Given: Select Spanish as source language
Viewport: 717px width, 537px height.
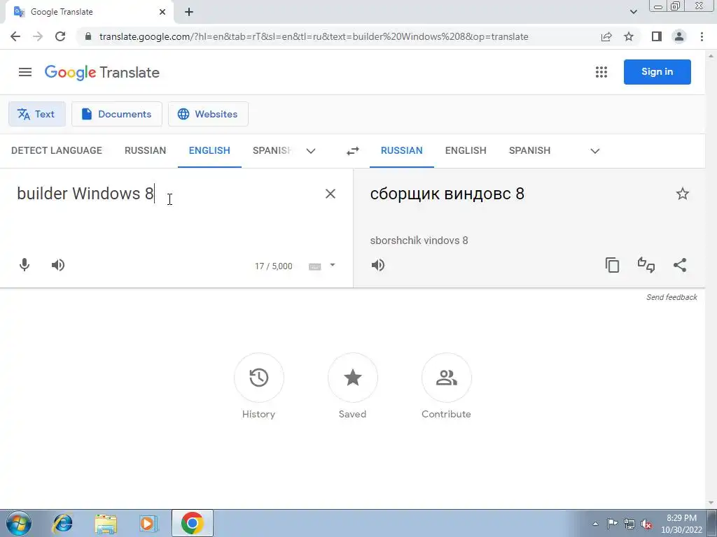Looking at the screenshot, I should [x=272, y=151].
